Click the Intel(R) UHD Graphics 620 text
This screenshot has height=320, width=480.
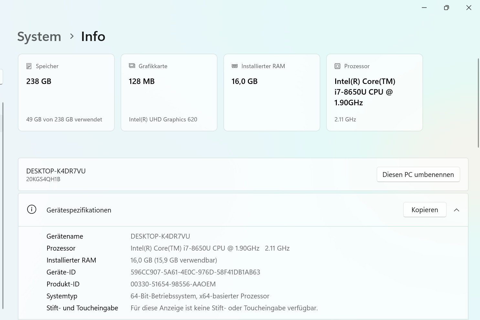[x=163, y=119]
